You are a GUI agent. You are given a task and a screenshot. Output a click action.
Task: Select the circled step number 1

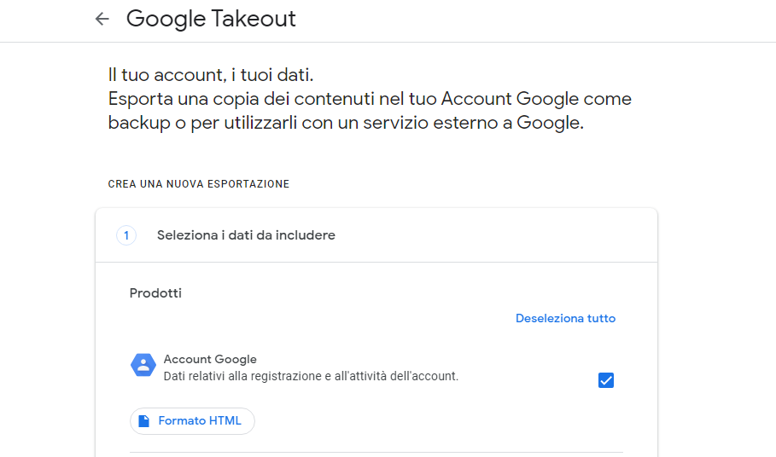126,235
